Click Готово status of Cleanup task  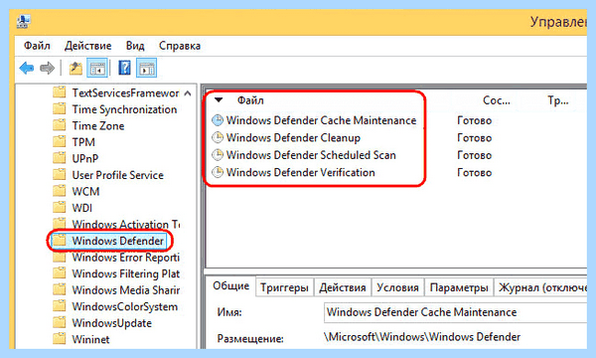point(475,137)
